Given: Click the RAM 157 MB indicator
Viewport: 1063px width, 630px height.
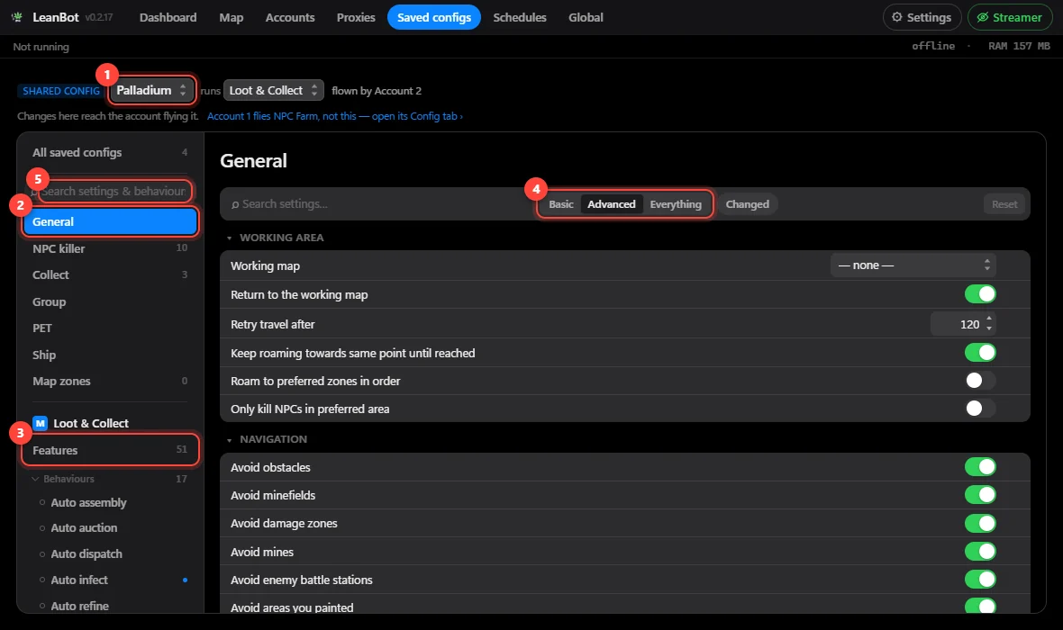Looking at the screenshot, I should click(x=1019, y=45).
